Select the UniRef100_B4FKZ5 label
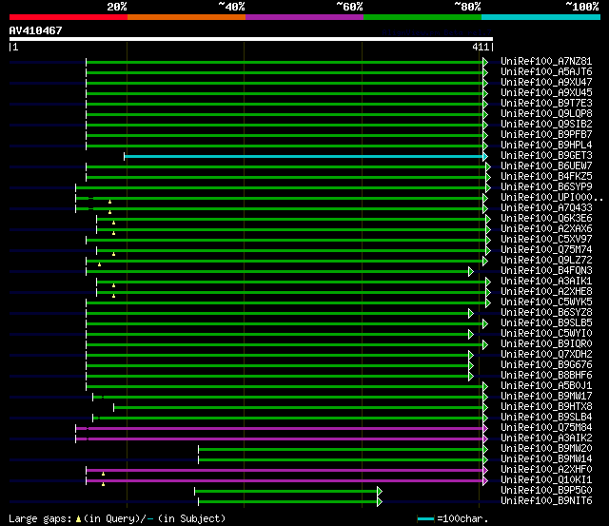Viewport: 609px width, 526px height. pyautogui.click(x=546, y=177)
